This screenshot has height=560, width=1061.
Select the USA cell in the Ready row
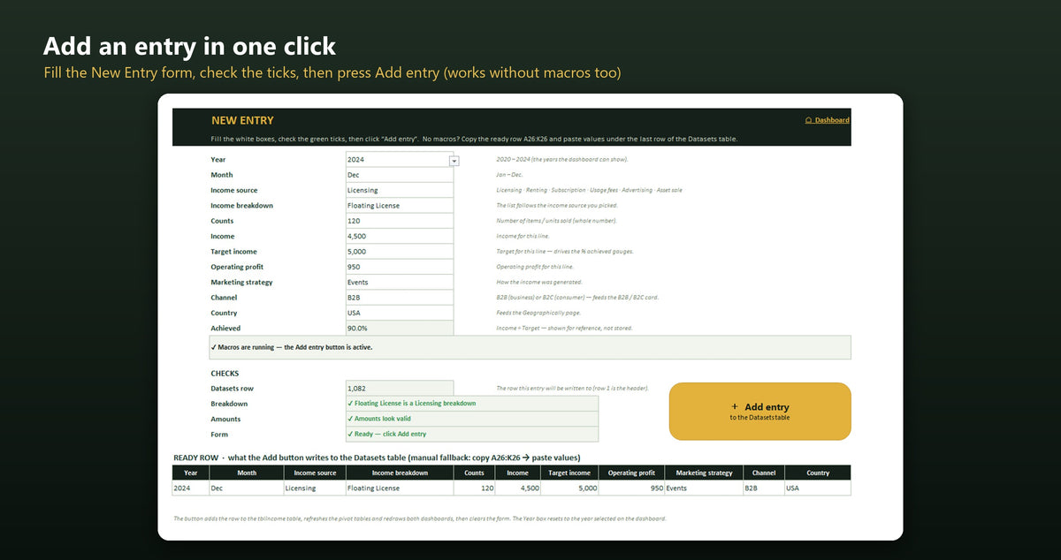[818, 488]
